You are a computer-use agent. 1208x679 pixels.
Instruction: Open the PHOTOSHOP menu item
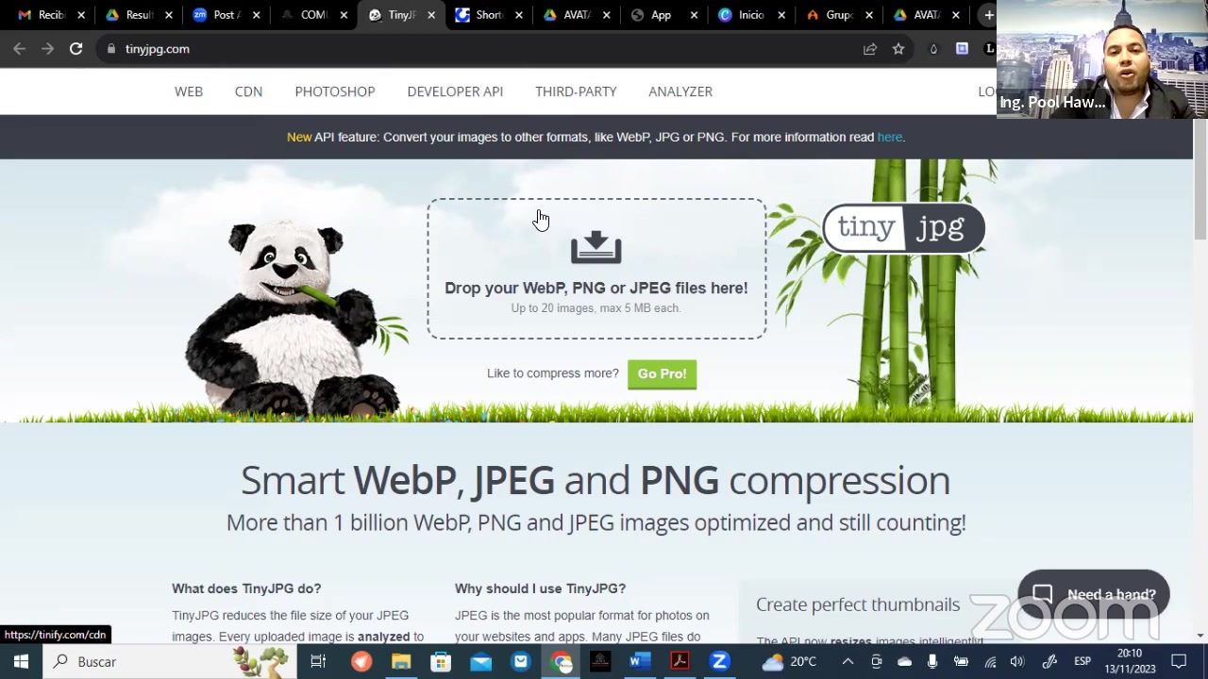click(335, 91)
